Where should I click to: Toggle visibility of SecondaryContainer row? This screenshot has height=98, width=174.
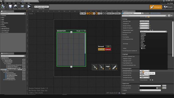pos(25,75)
